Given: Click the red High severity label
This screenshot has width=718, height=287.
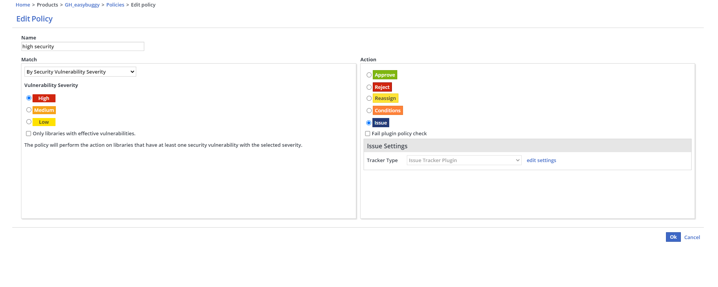Looking at the screenshot, I should 44,98.
